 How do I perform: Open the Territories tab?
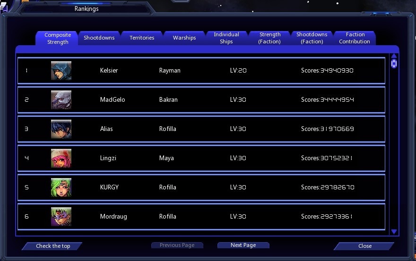tap(142, 38)
